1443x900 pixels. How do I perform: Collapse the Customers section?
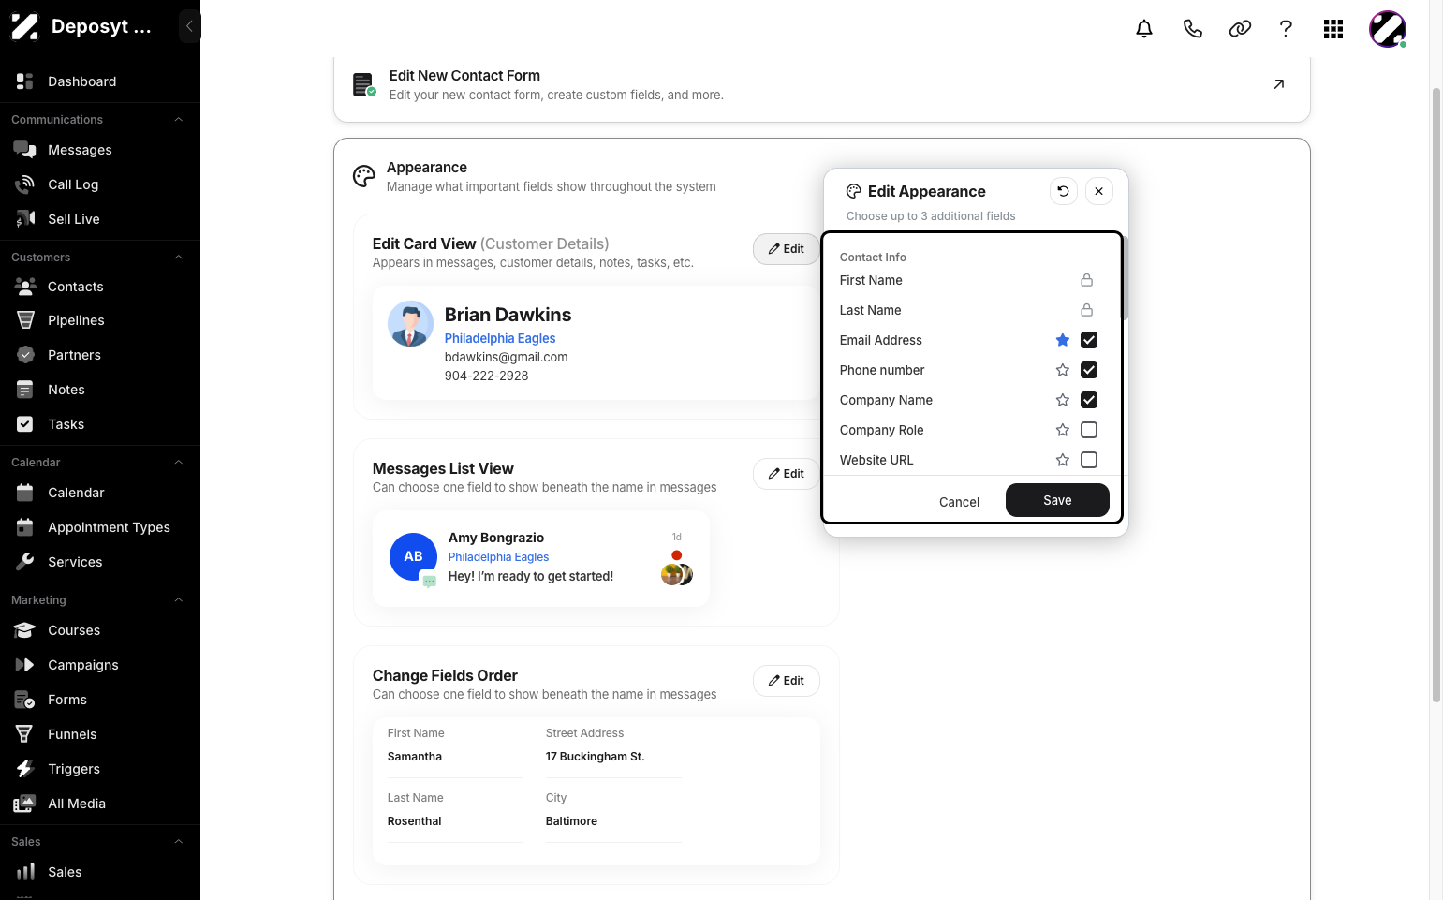[178, 258]
